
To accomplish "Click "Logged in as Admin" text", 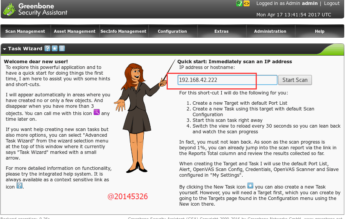I will tap(278, 3).
